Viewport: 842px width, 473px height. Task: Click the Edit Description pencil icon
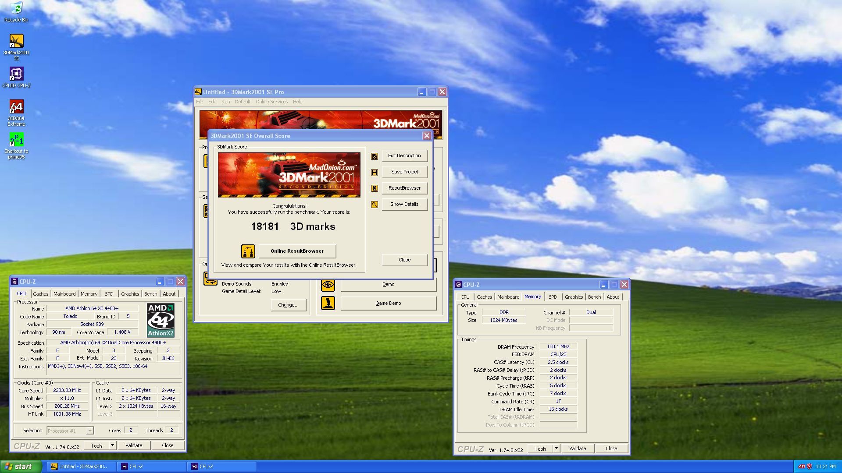(x=375, y=156)
